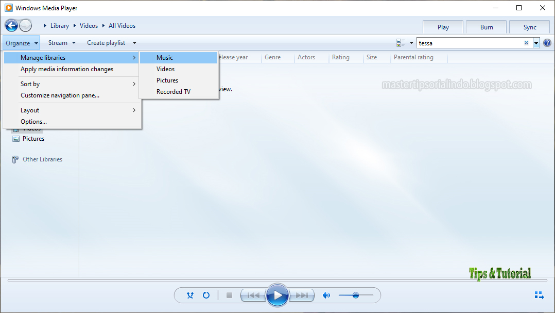The height and width of the screenshot is (313, 555).
Task: Switch to the Burn tab
Action: point(487,27)
